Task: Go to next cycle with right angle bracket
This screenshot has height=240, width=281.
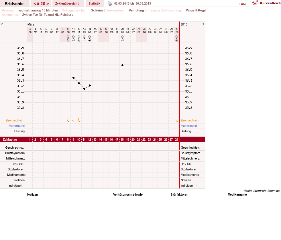Action: coord(48,4)
